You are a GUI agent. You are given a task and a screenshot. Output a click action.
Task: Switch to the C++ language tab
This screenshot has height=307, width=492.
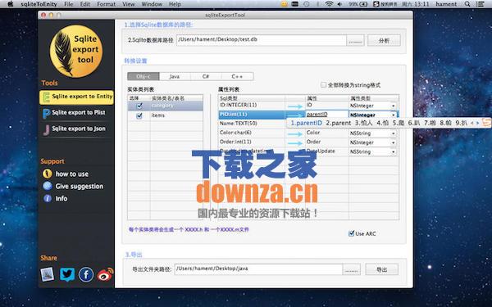(237, 76)
